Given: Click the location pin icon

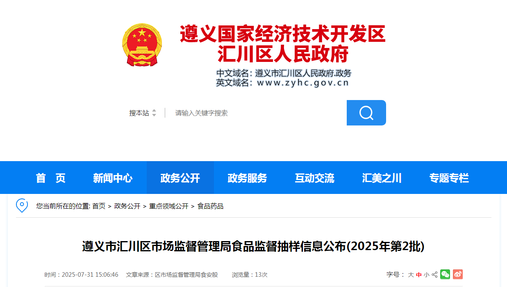Looking at the screenshot, I should [22, 205].
